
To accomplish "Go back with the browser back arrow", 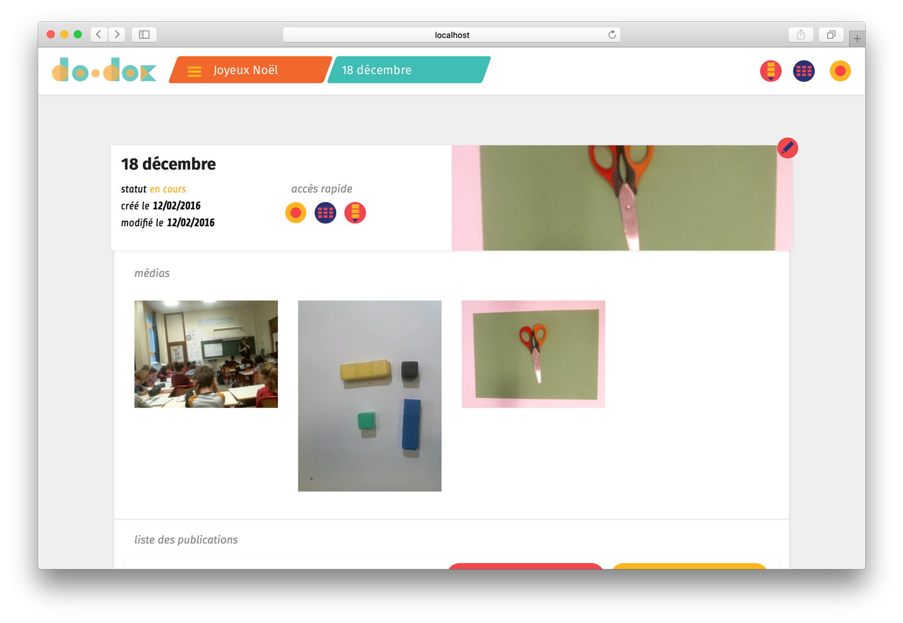I will 99,34.
